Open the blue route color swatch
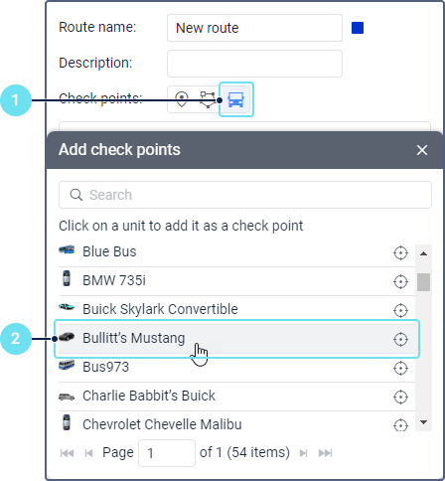445x481 pixels. tap(358, 28)
